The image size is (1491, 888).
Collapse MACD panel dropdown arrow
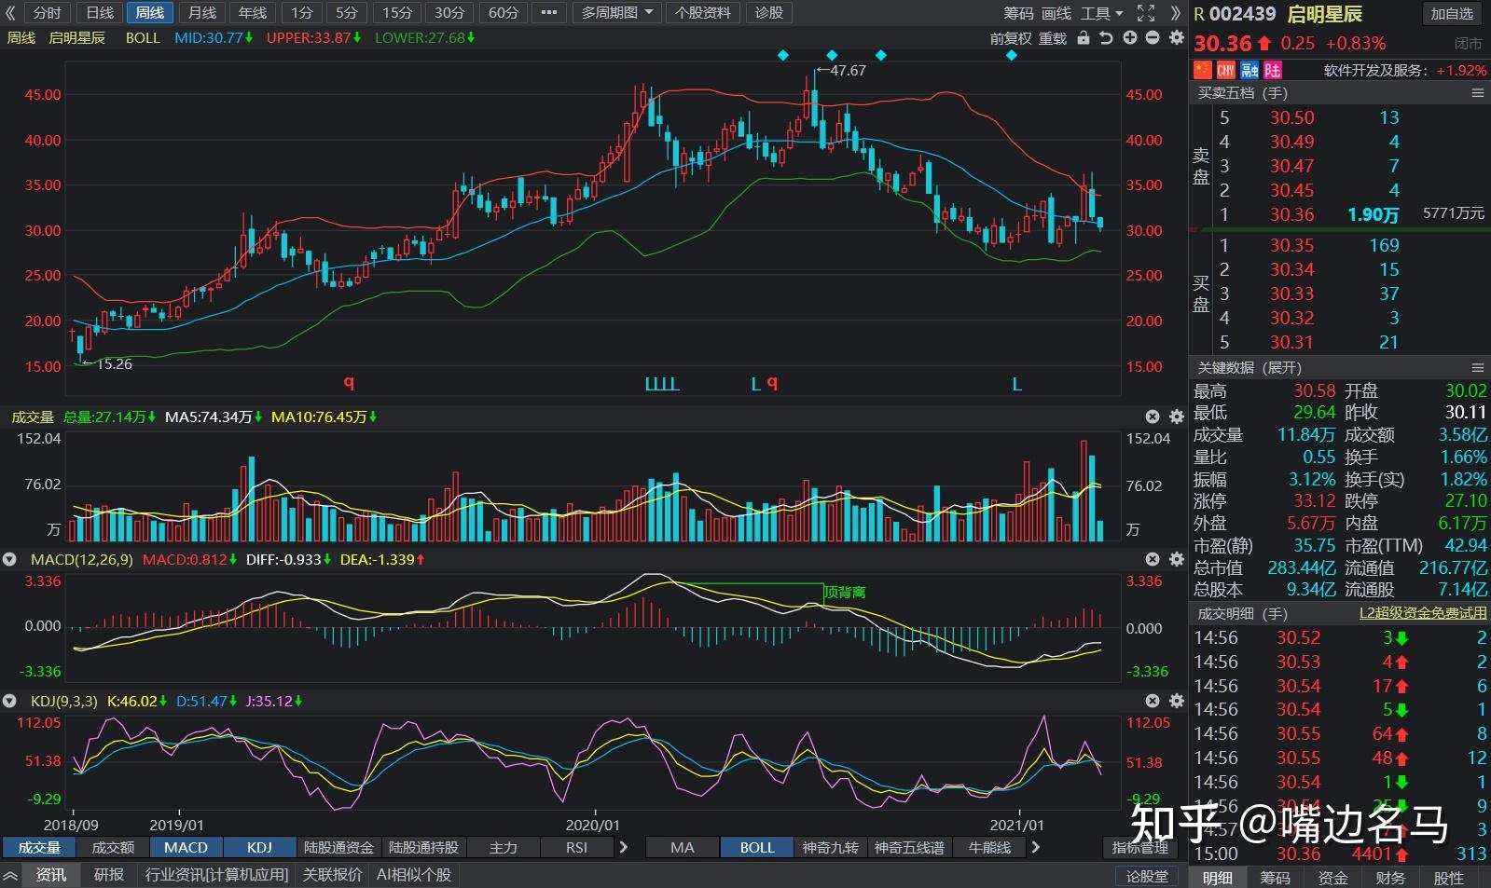pos(9,559)
